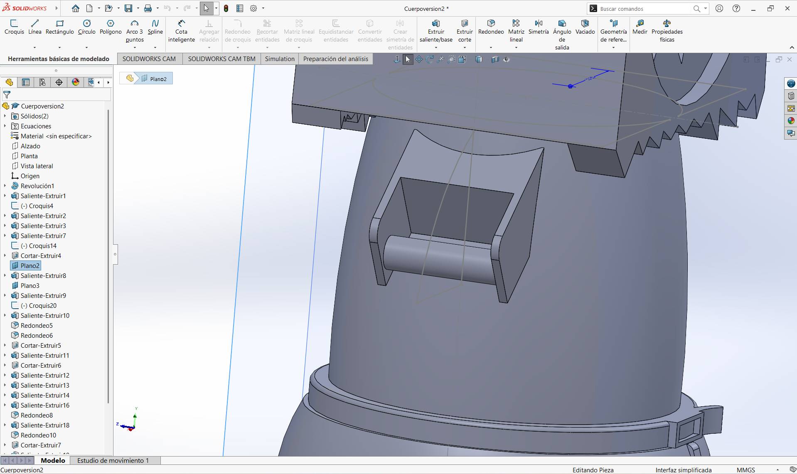The width and height of the screenshot is (797, 474).
Task: Open the Appearances task pane globe
Action: tap(791, 121)
